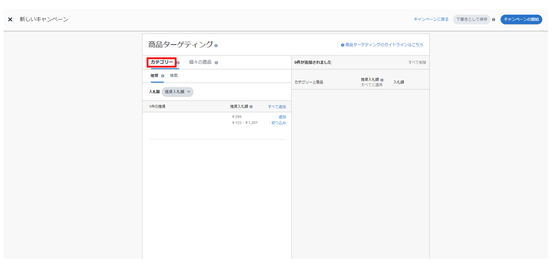
Task: Click すべて削除 in the added panel
Action: click(417, 62)
